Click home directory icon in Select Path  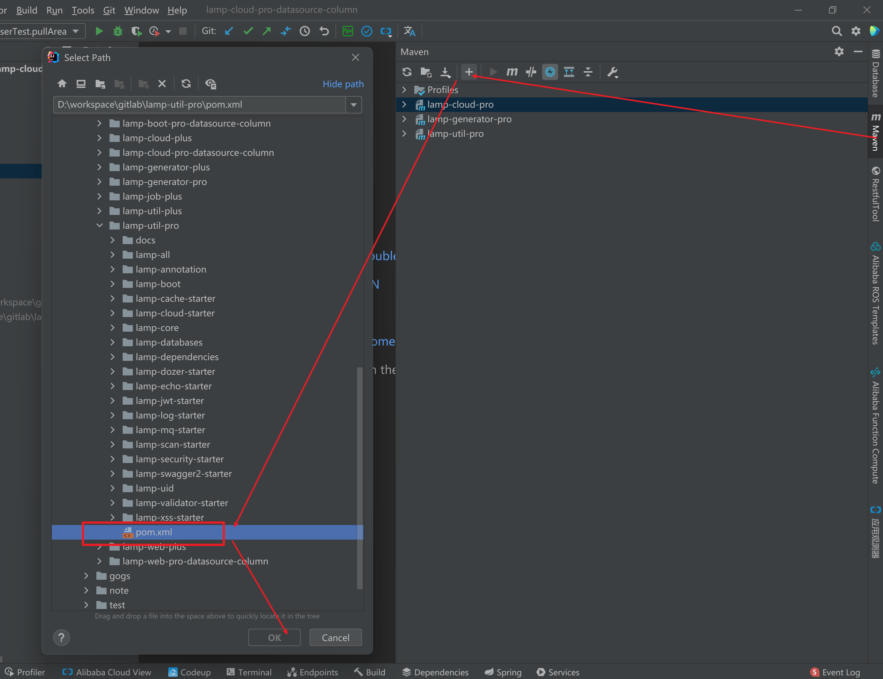pos(62,84)
